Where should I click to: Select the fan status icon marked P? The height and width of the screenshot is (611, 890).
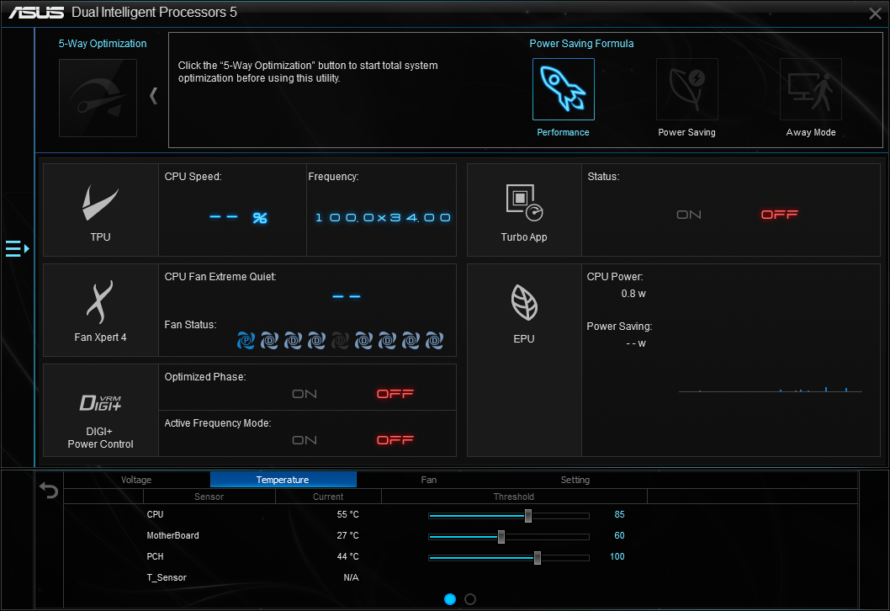[246, 340]
